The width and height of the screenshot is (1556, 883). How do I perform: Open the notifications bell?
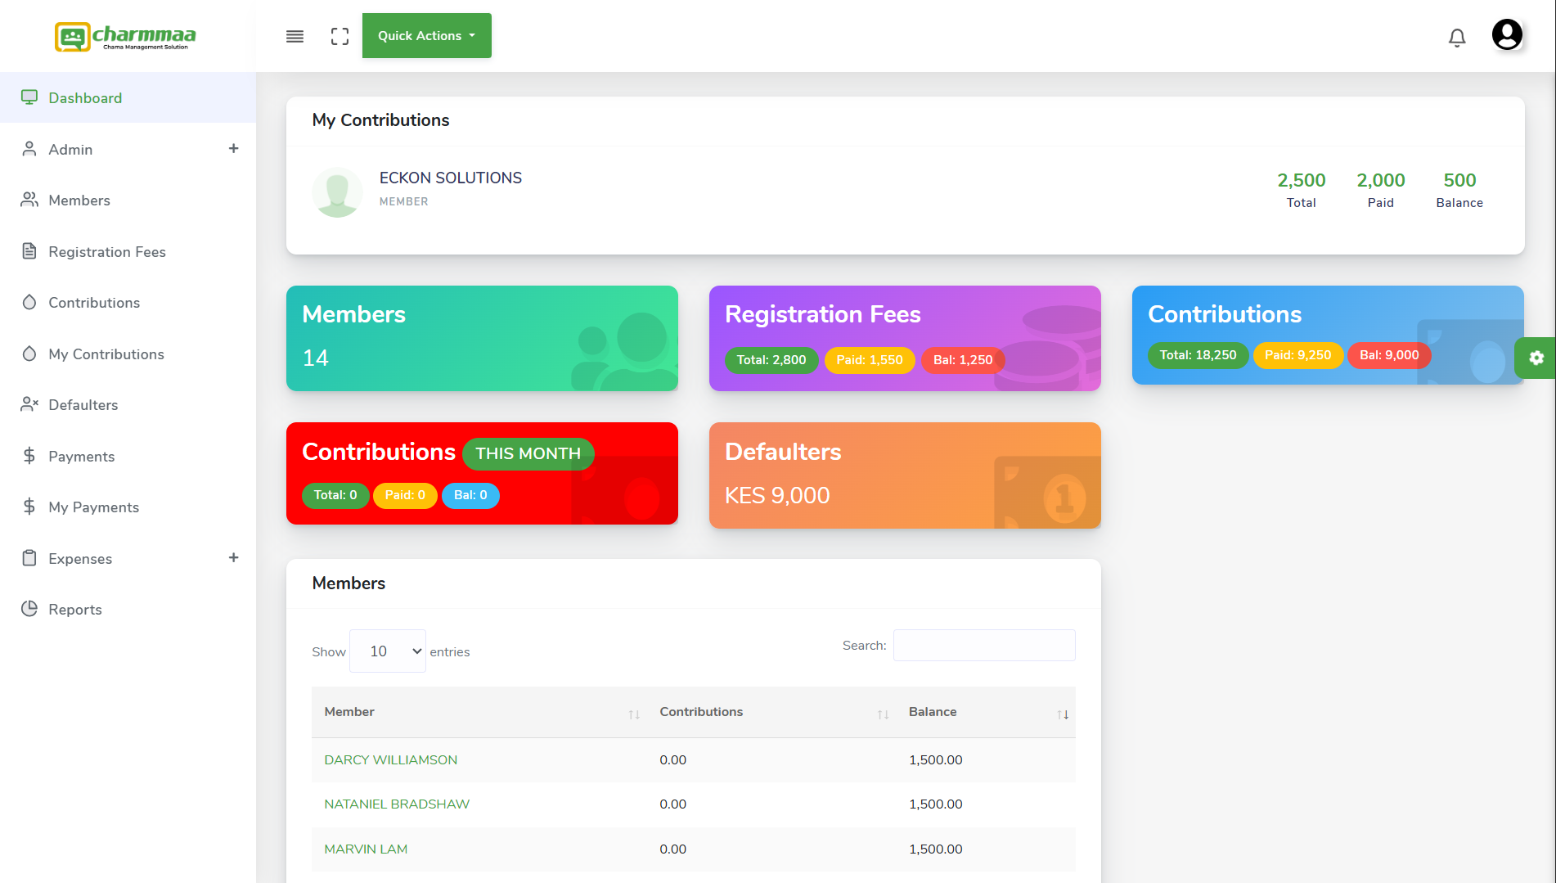coord(1457,36)
